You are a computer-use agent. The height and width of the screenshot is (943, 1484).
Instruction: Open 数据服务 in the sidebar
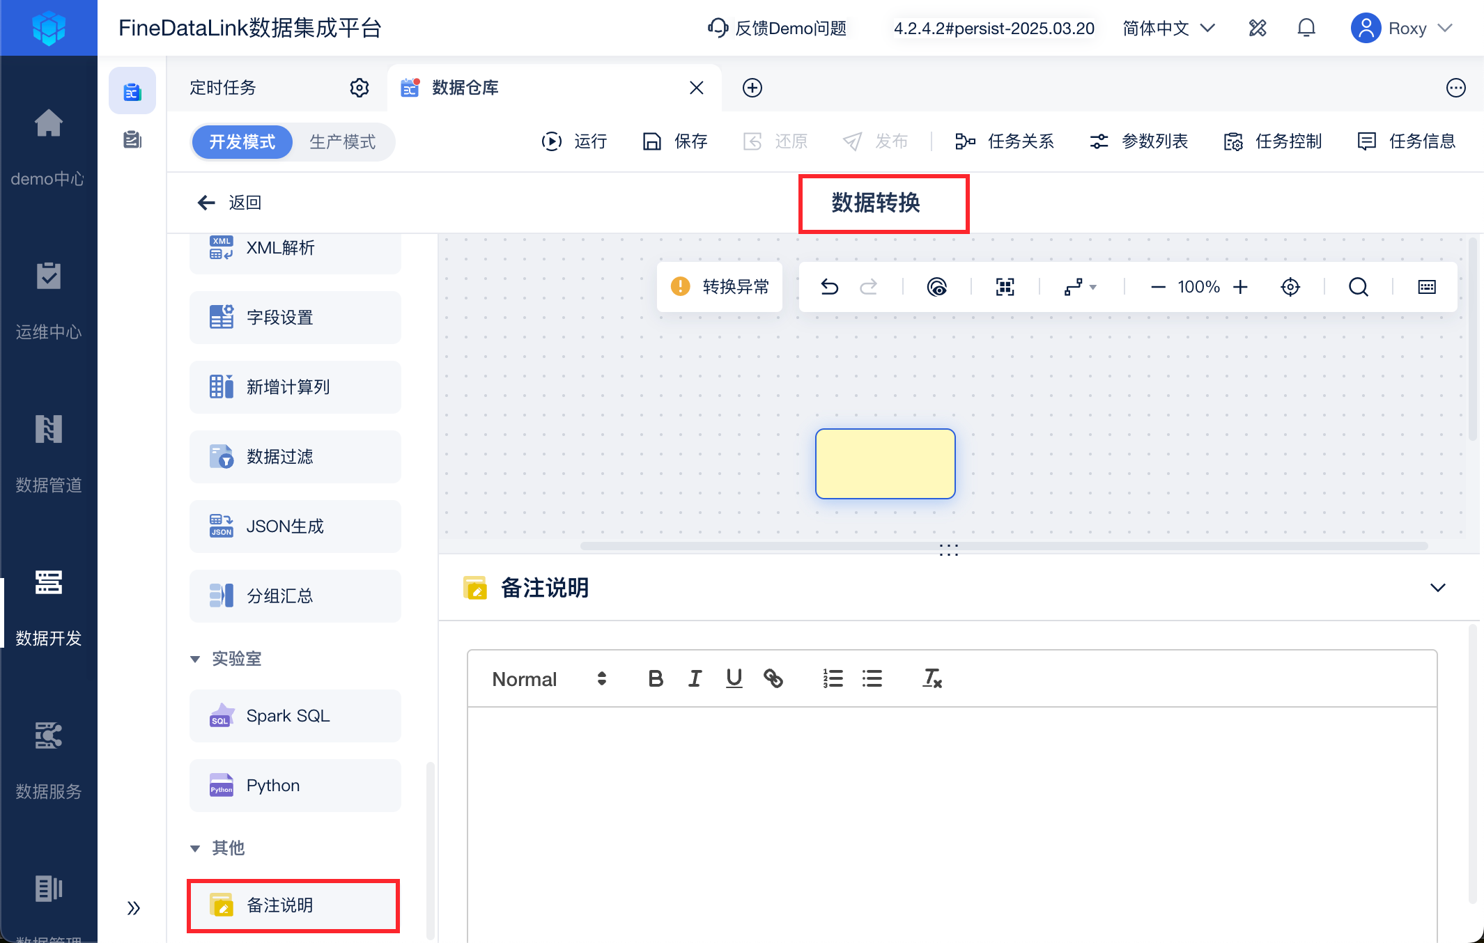(48, 761)
